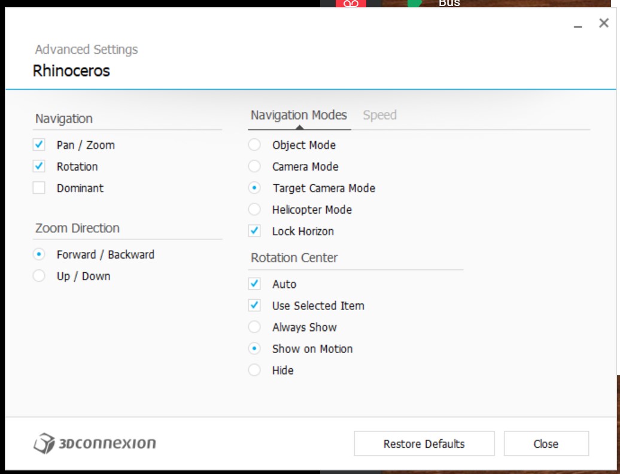Click the 3Dconnexion logo
Viewport: 620px width, 474px height.
95,443
